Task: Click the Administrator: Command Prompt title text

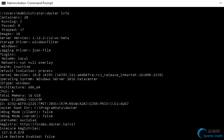Action: coord(30,3)
